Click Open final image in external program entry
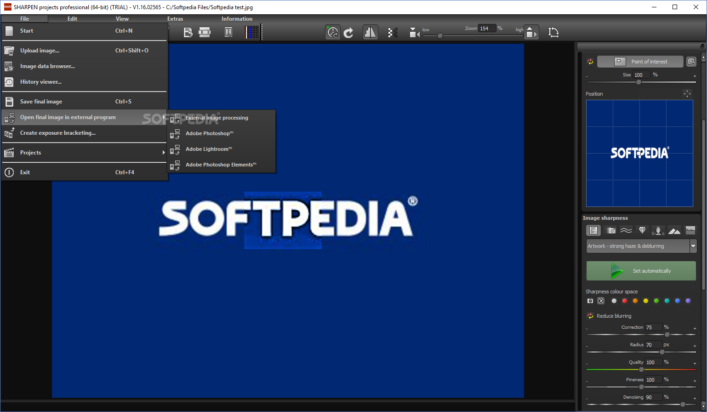The width and height of the screenshot is (707, 412). 85,117
